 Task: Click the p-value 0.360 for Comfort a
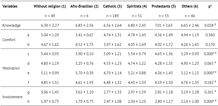click(210, 35)
